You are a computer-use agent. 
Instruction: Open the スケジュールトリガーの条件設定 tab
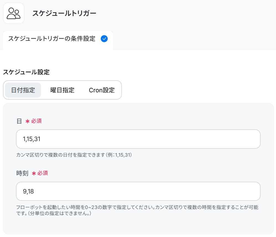tap(52, 39)
